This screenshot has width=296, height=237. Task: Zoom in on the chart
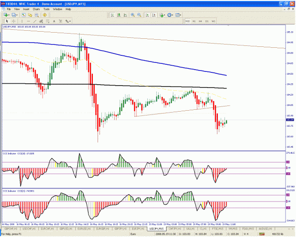(133, 15)
